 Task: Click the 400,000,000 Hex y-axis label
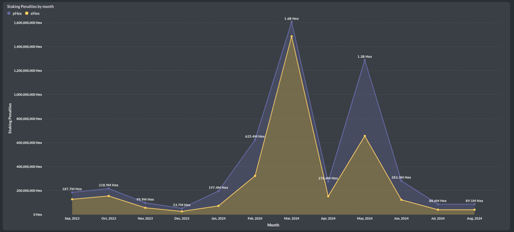point(29,167)
